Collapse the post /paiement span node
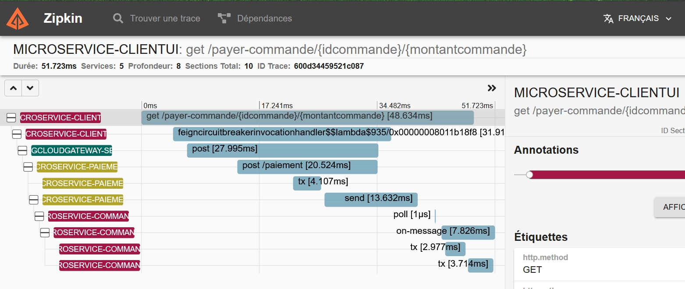 click(28, 167)
